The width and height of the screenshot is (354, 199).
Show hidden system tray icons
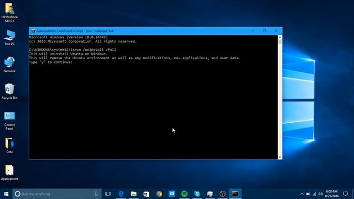[302, 194]
